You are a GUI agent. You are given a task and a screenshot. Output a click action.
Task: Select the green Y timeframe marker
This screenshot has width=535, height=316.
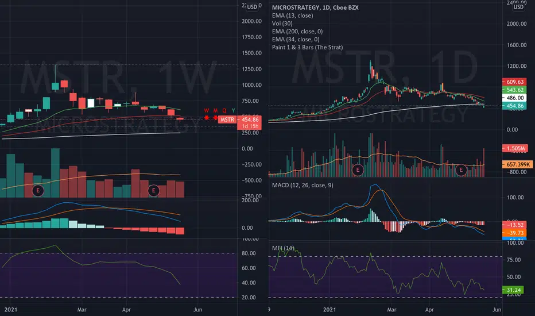(234, 110)
